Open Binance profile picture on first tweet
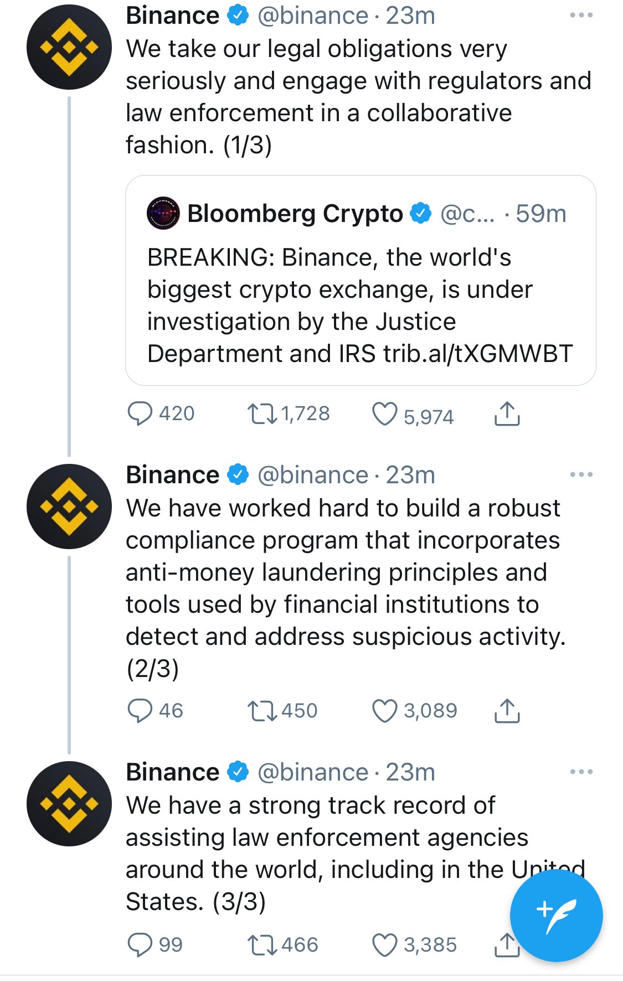 [x=69, y=47]
